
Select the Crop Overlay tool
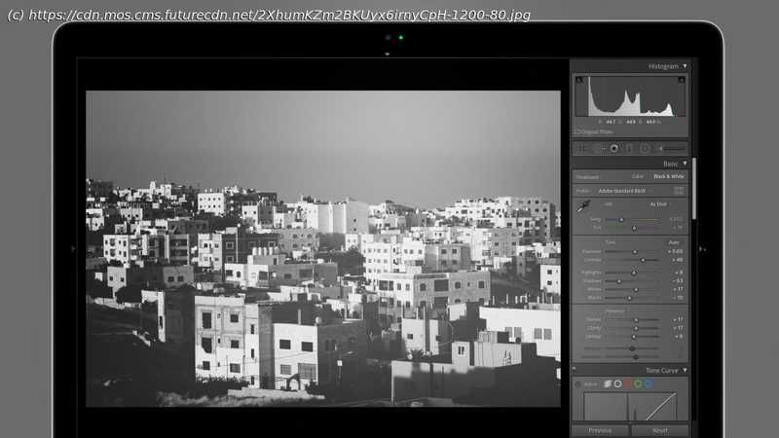583,149
